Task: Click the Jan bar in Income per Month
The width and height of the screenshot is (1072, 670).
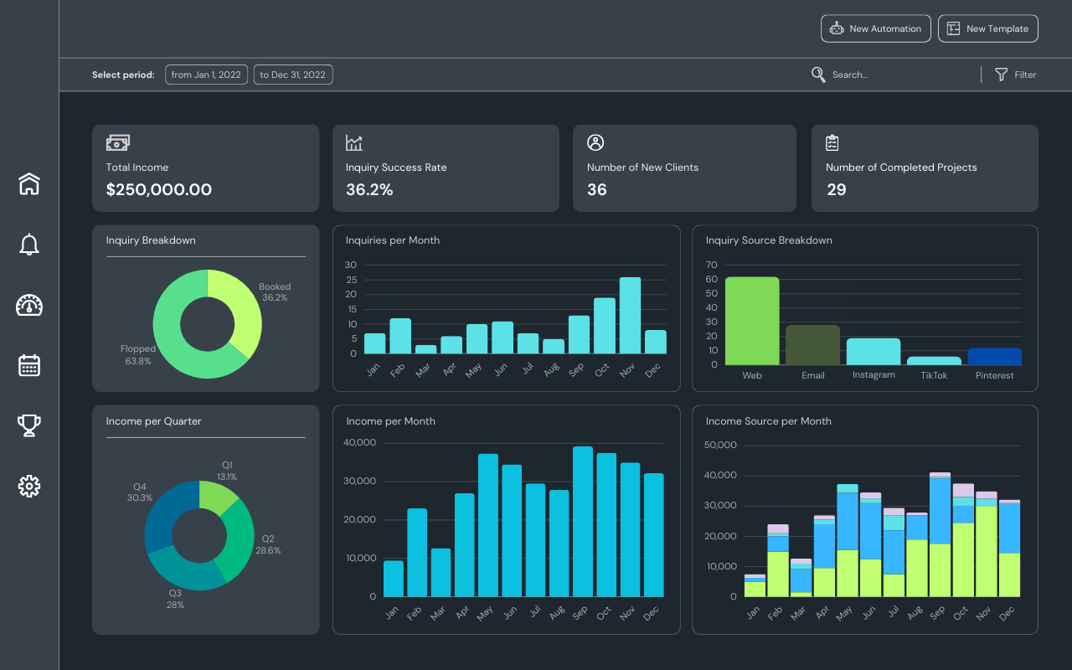Action: click(x=394, y=579)
